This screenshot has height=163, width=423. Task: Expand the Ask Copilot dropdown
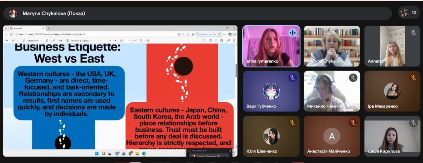(91, 41)
